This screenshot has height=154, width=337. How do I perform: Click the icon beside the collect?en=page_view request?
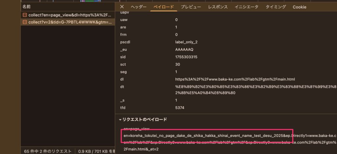pyautogui.click(x=25, y=15)
